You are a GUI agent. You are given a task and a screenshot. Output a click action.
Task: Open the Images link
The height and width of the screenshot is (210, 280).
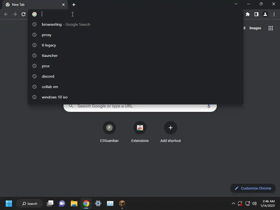255,28
